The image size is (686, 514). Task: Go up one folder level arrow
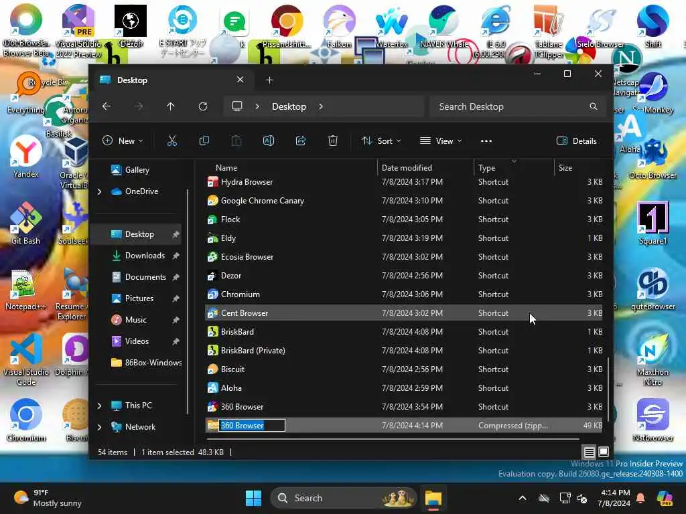(x=171, y=106)
